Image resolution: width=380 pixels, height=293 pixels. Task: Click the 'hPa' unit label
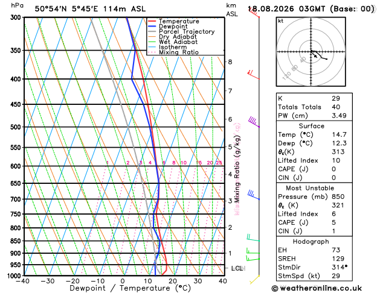[x=17, y=5]
